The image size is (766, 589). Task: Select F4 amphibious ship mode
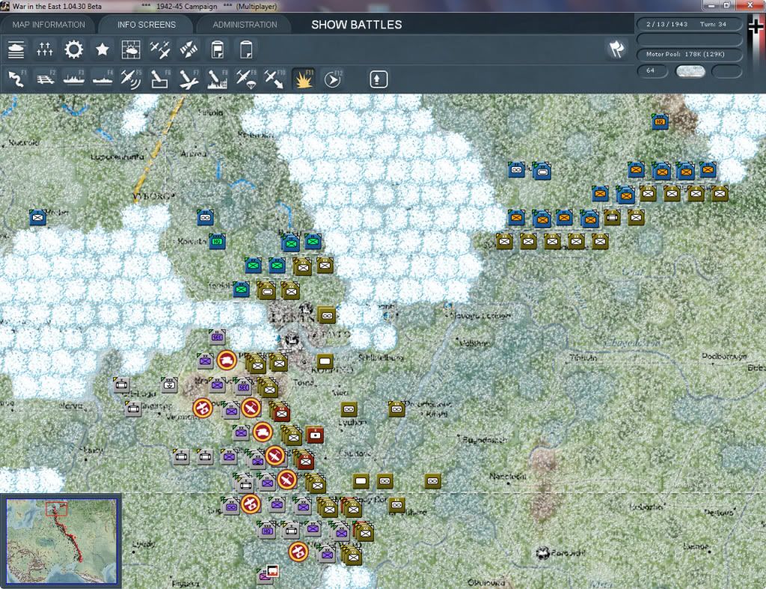pos(102,79)
